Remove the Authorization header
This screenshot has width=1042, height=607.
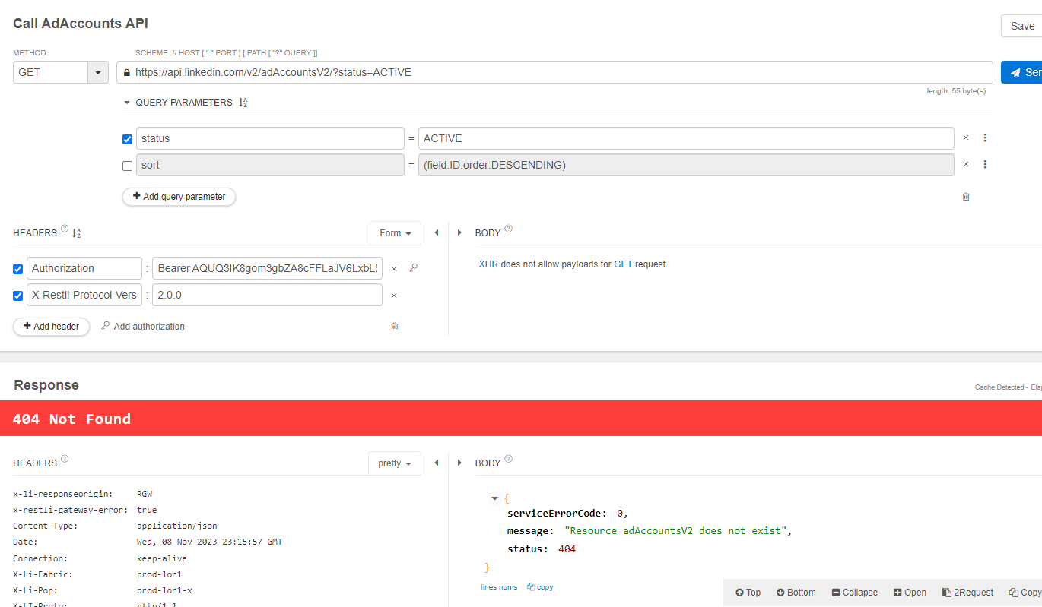click(394, 268)
